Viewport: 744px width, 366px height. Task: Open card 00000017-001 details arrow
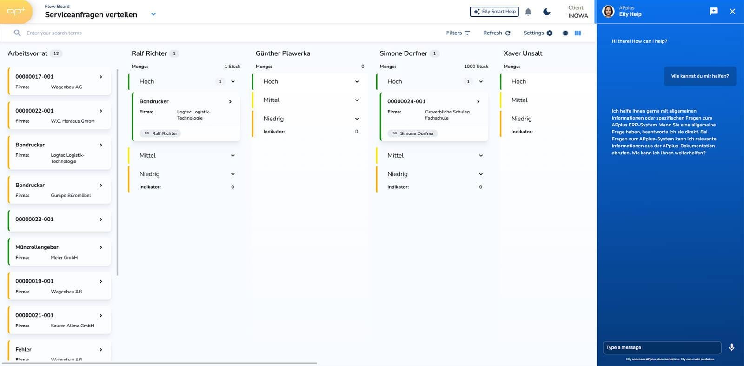click(101, 77)
